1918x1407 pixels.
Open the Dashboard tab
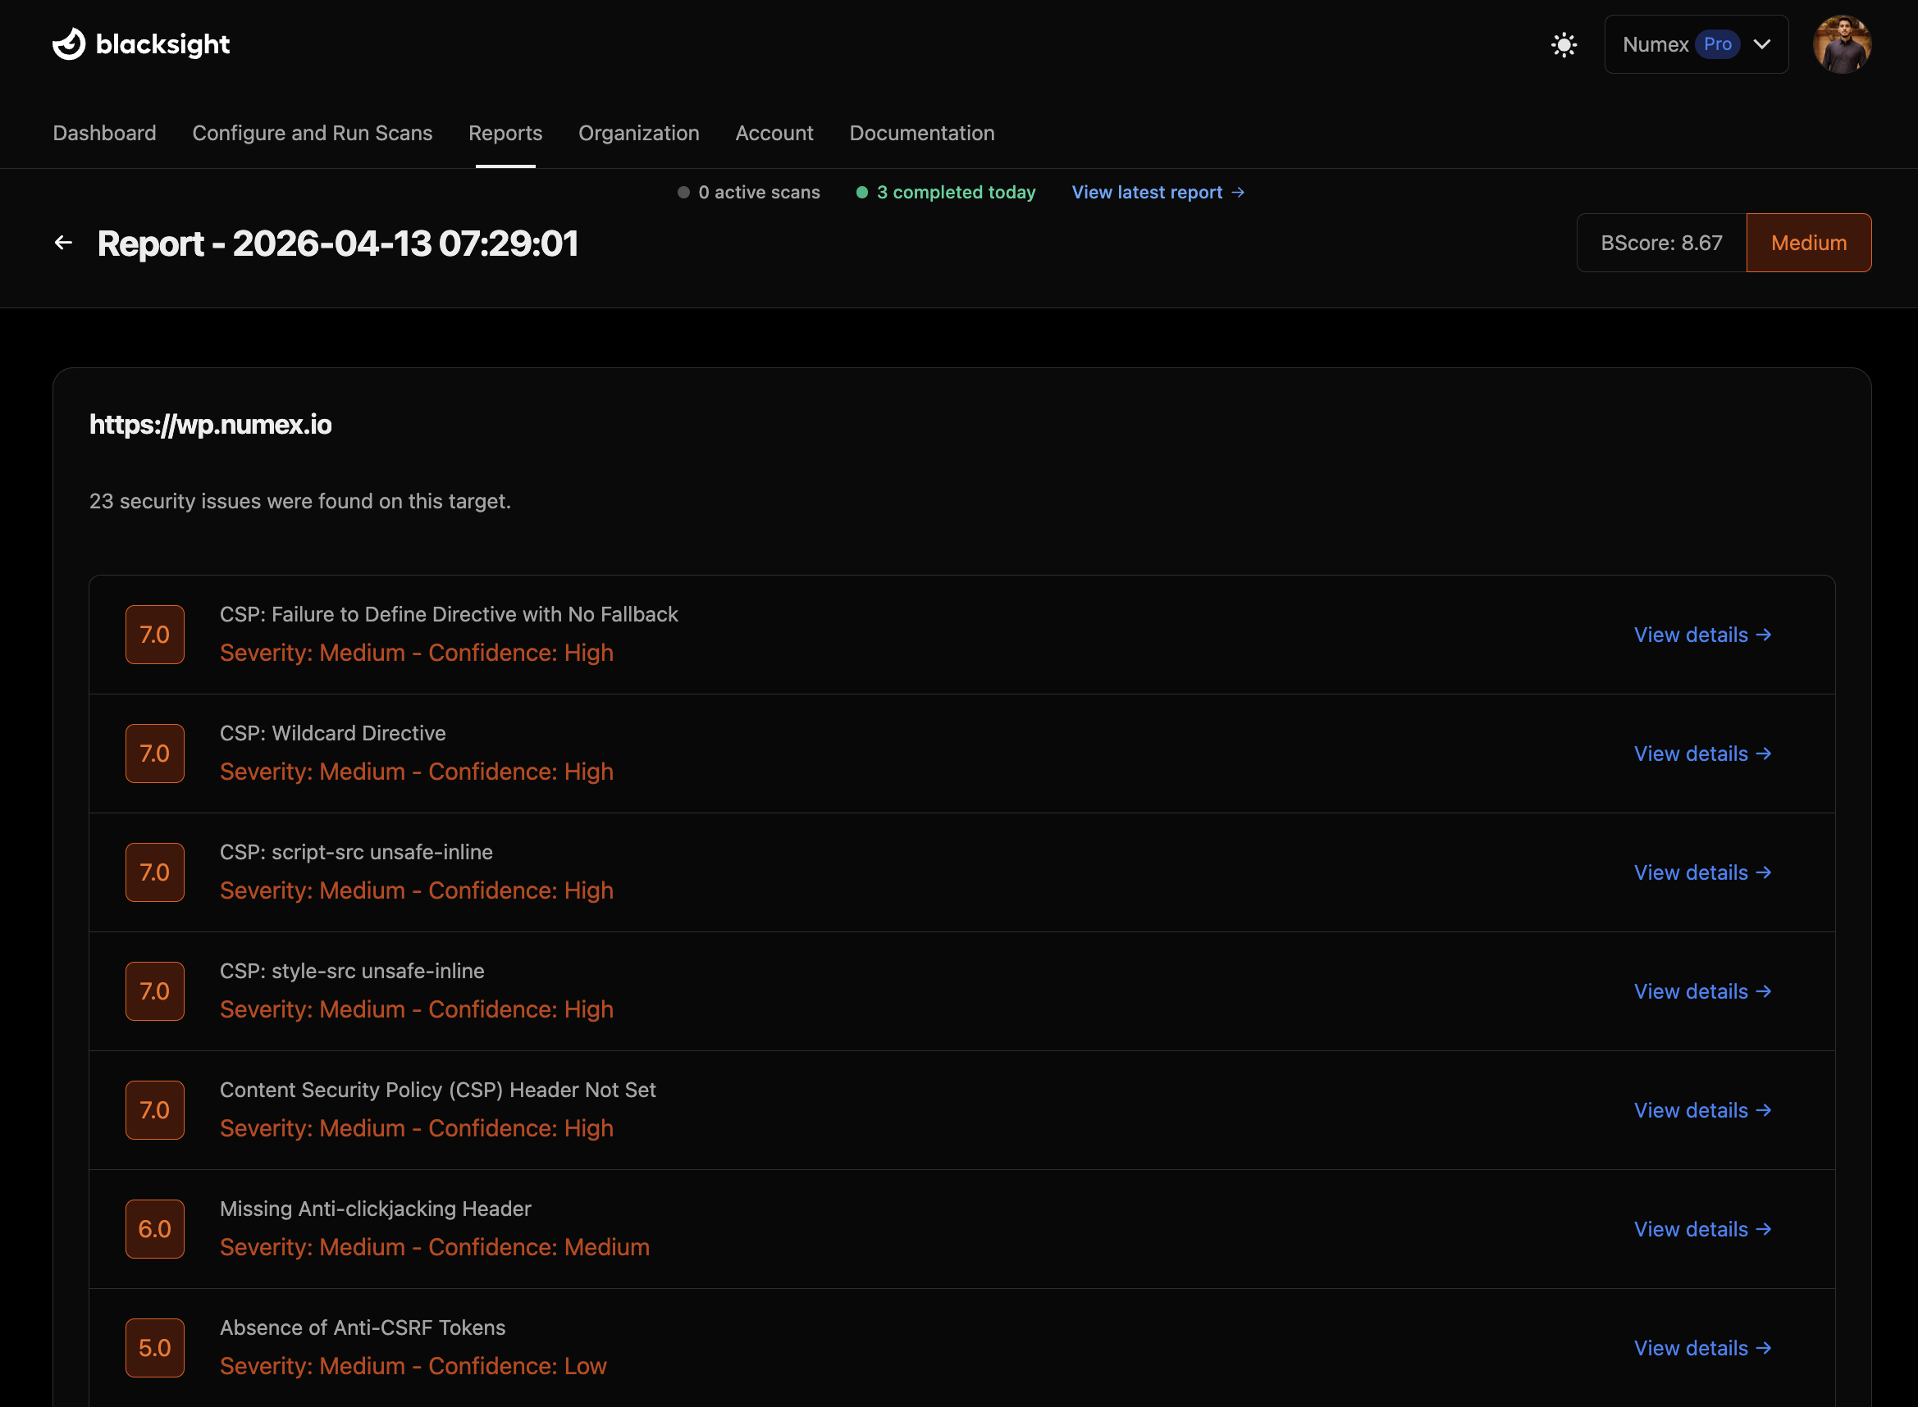coord(104,133)
